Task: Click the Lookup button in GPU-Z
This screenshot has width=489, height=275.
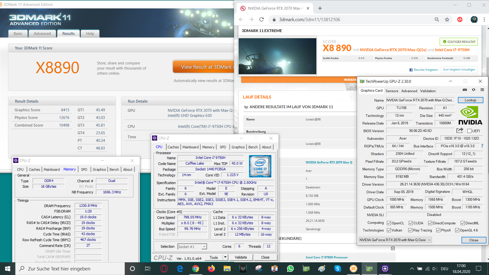Action: click(x=470, y=100)
